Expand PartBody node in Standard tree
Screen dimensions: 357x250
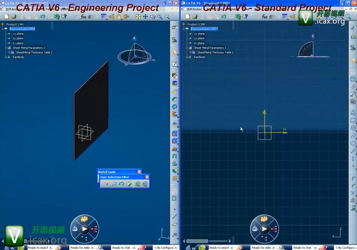click(x=187, y=57)
